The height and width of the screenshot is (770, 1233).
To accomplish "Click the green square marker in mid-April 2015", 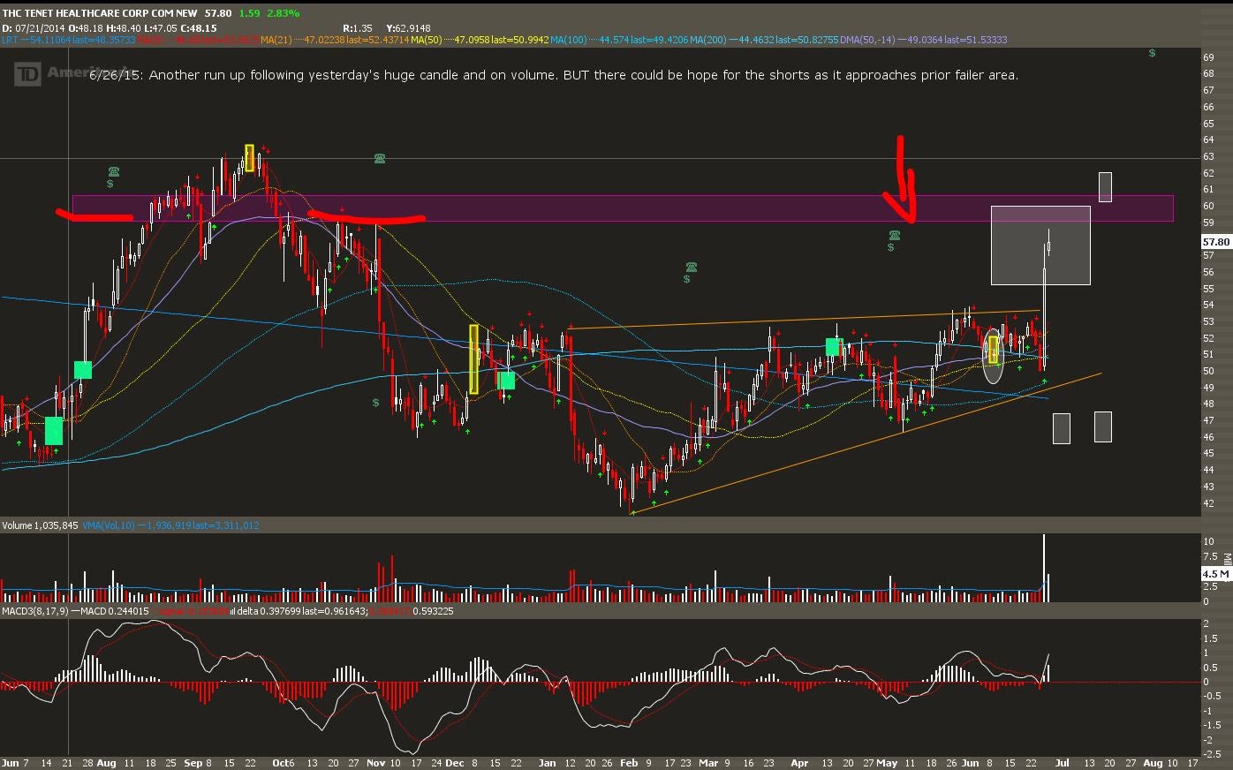I will 833,347.
